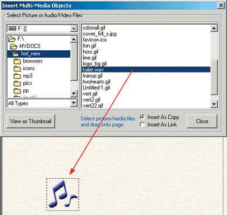Image resolution: width=227 pixels, height=215 pixels.
Task: Click file list scroll up arrow
Action: pos(214,28)
